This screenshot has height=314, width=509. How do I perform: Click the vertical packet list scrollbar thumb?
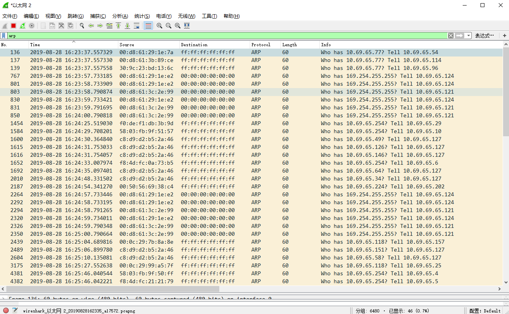point(506,92)
